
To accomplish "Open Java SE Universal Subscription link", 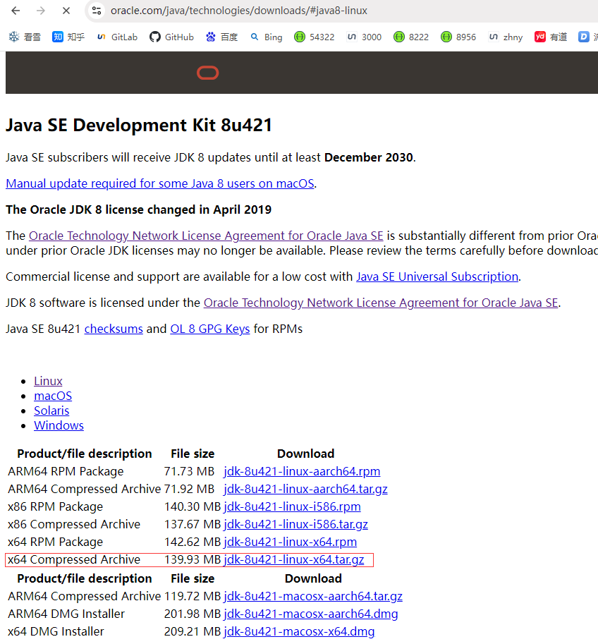I will (437, 277).
